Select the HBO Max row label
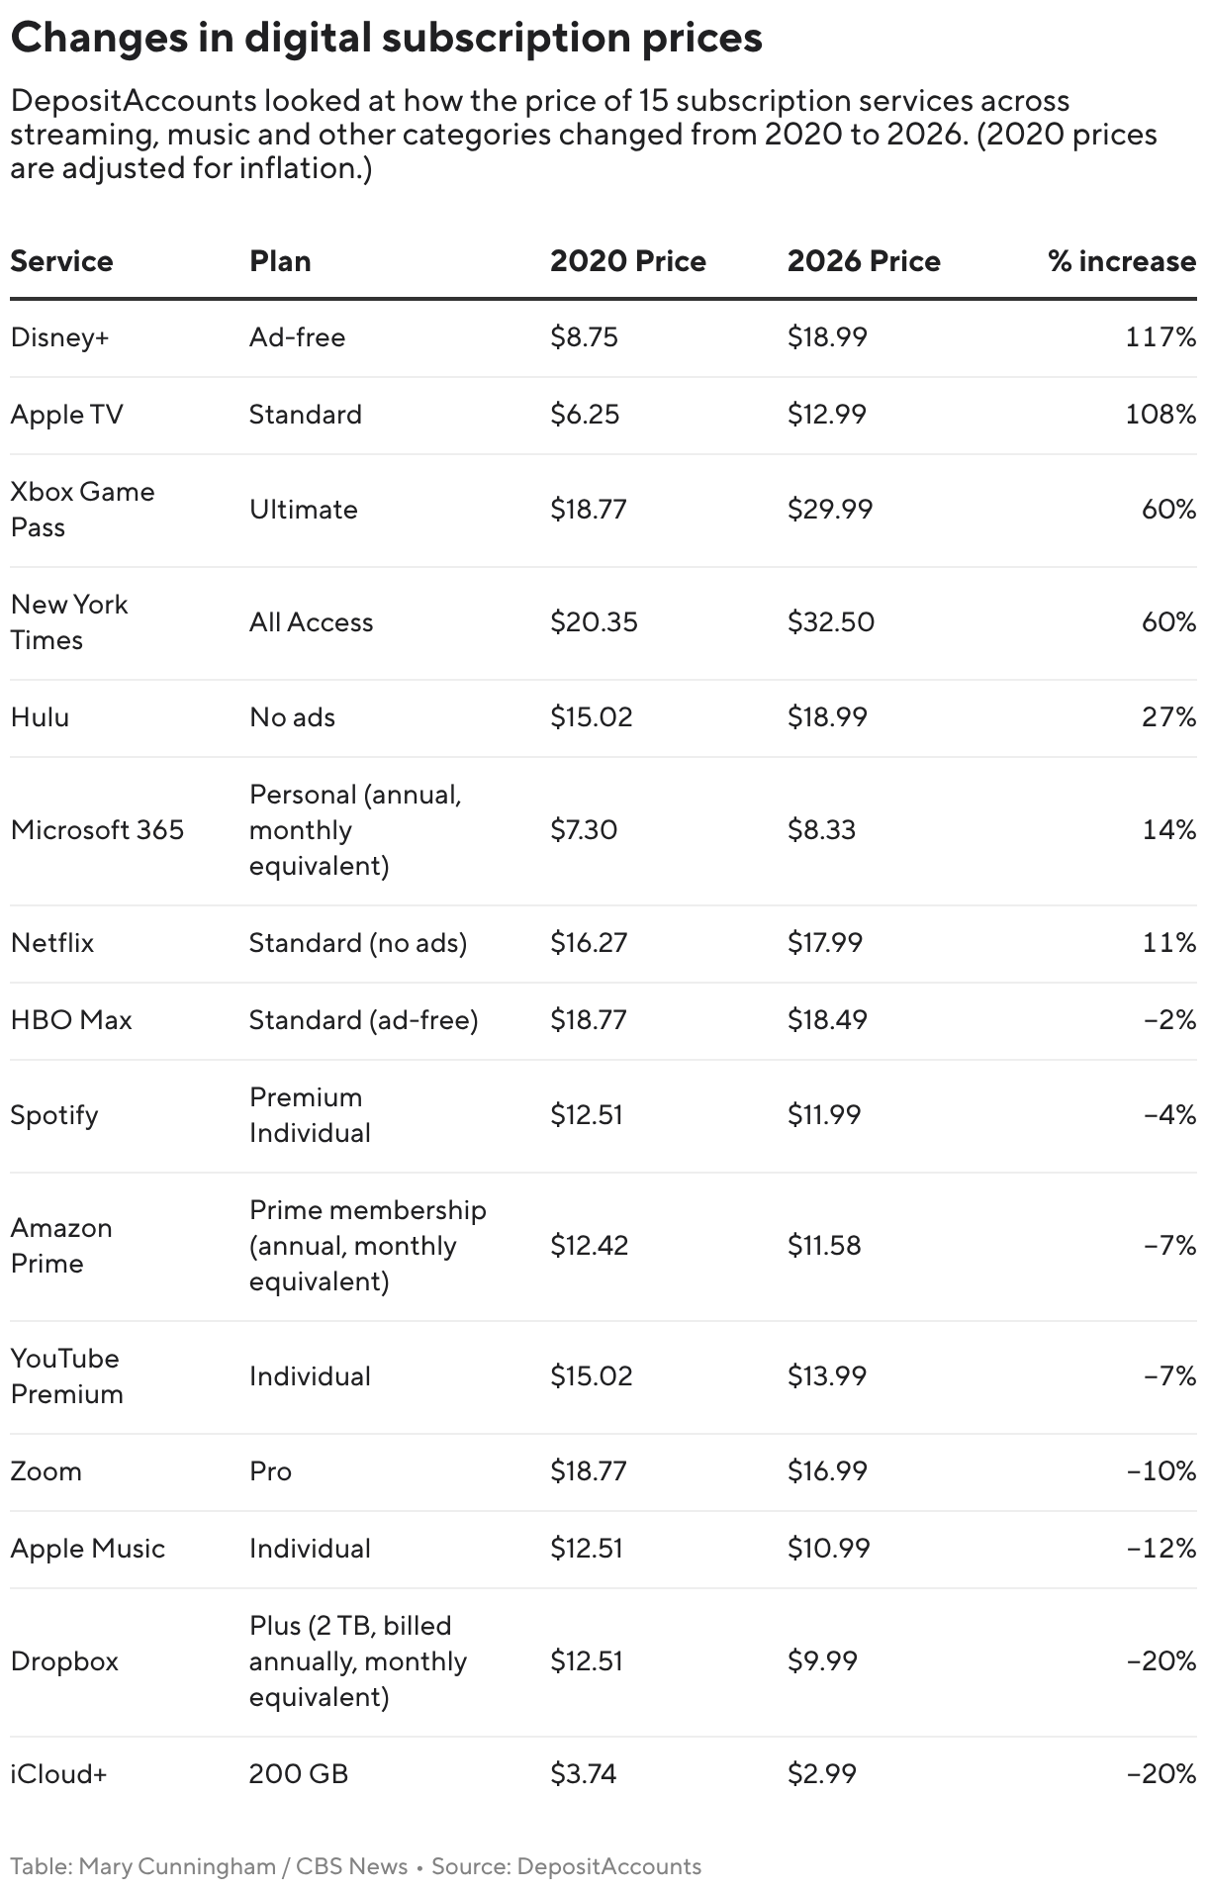Image resolution: width=1207 pixels, height=1892 pixels. tap(71, 1020)
